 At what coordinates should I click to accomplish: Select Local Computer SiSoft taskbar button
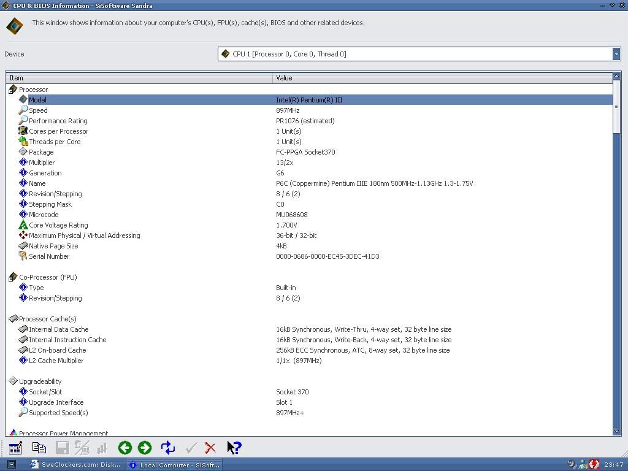(x=174, y=465)
